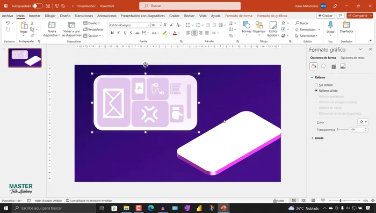Select the Picture icon in format pane
Image resolution: width=376 pixels, height=213 pixels.
point(343,67)
